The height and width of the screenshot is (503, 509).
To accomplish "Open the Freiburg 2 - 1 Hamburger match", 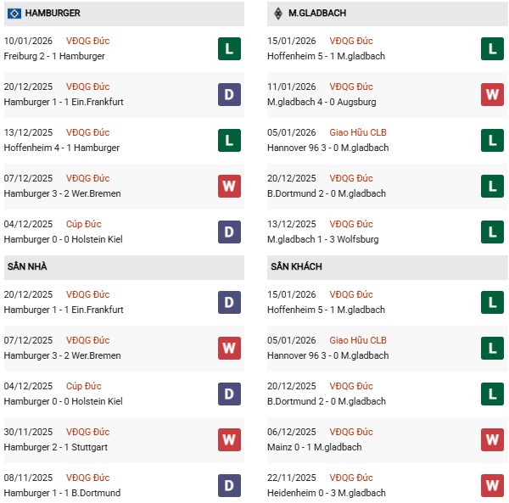I will (54, 56).
